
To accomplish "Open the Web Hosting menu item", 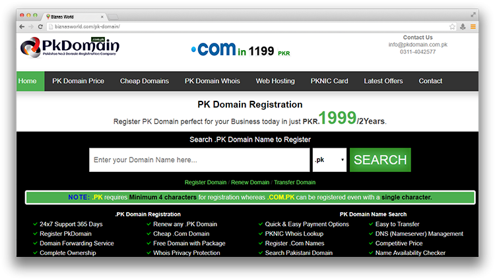I will point(275,81).
